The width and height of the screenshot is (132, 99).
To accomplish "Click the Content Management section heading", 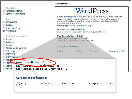I will [16, 36].
